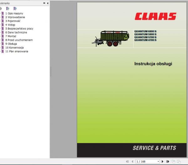Click bookmark icon beside Obsługa
The image size is (188, 165).
[3, 44]
